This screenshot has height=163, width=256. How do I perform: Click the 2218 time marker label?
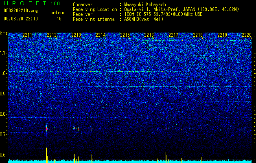pyautogui.click(x=198, y=35)
